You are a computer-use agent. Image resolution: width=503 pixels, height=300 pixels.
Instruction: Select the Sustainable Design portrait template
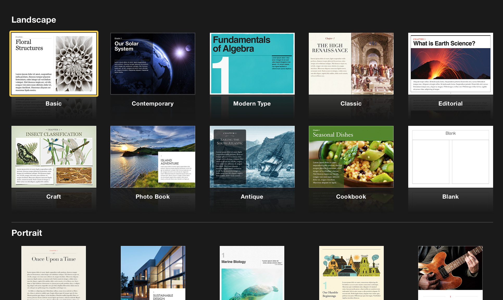pos(153,273)
